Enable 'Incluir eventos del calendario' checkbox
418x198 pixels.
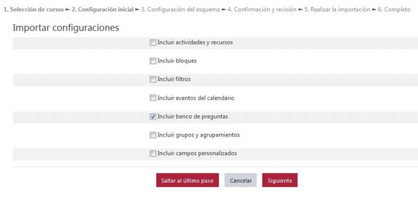tap(153, 98)
